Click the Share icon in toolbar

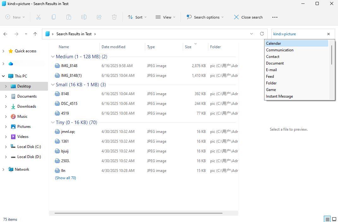click(x=99, y=17)
